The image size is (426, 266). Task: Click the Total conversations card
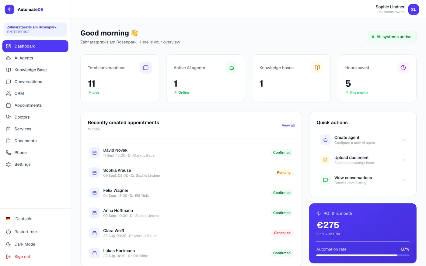[x=120, y=78]
